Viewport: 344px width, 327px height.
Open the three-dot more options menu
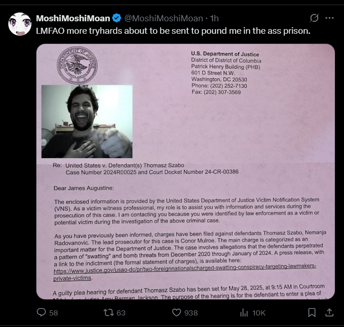click(330, 18)
